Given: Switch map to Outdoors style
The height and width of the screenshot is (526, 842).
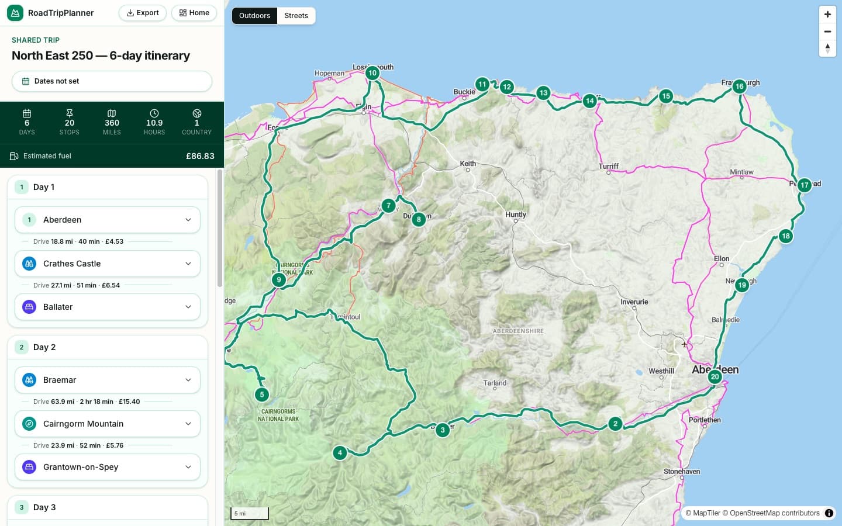Looking at the screenshot, I should pos(254,16).
